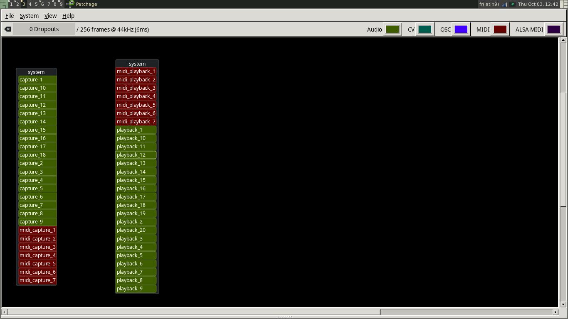
Task: Open the View menu
Action: tap(50, 16)
